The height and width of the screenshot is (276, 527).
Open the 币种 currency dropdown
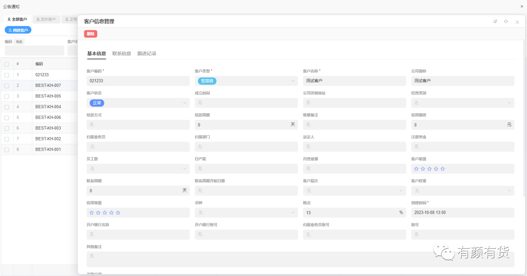coord(293,213)
